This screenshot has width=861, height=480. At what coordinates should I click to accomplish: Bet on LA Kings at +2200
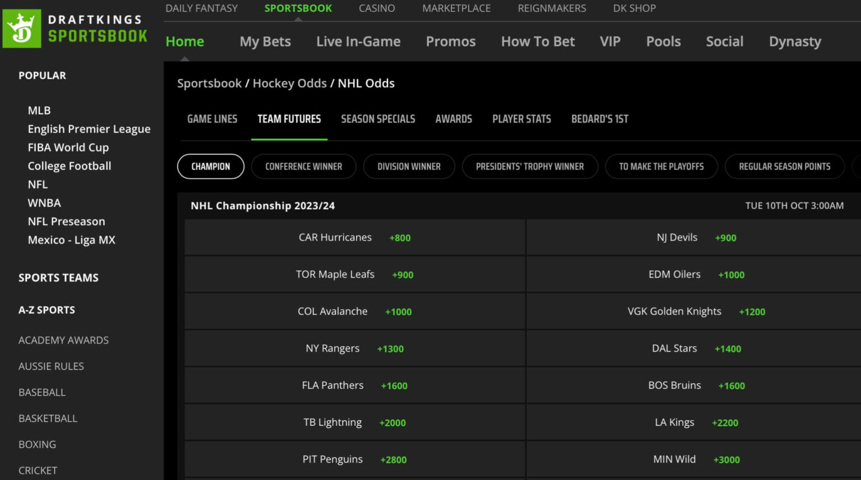pyautogui.click(x=694, y=423)
